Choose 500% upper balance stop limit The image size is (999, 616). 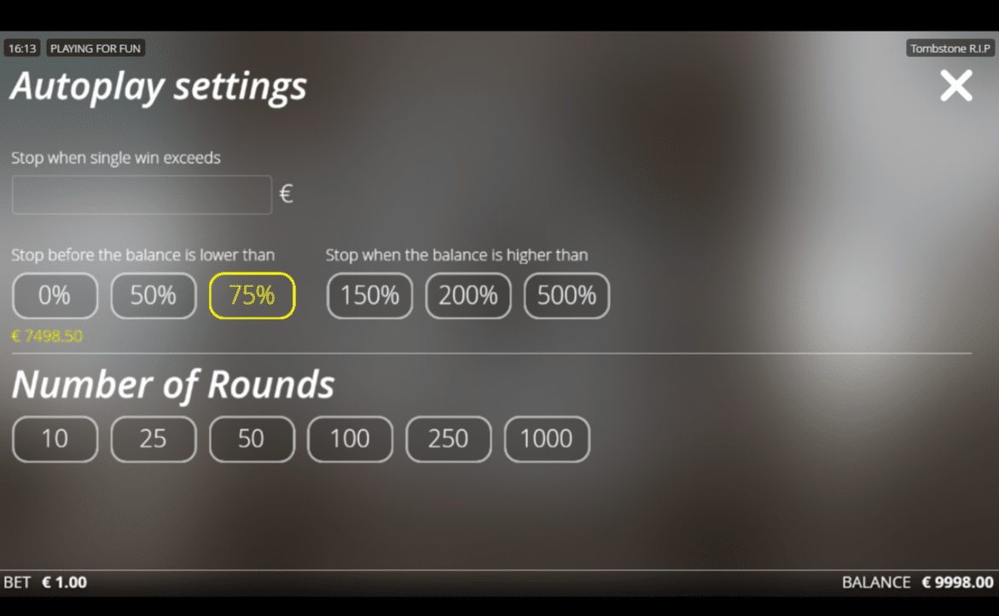pos(566,296)
